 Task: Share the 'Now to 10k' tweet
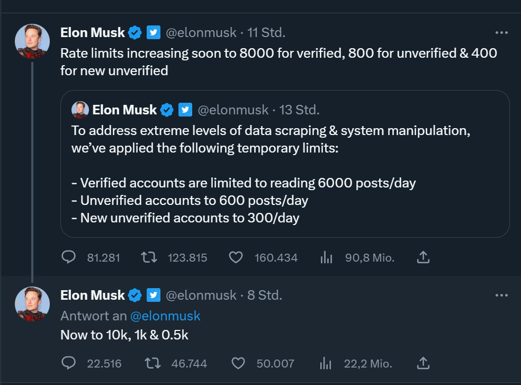[423, 363]
